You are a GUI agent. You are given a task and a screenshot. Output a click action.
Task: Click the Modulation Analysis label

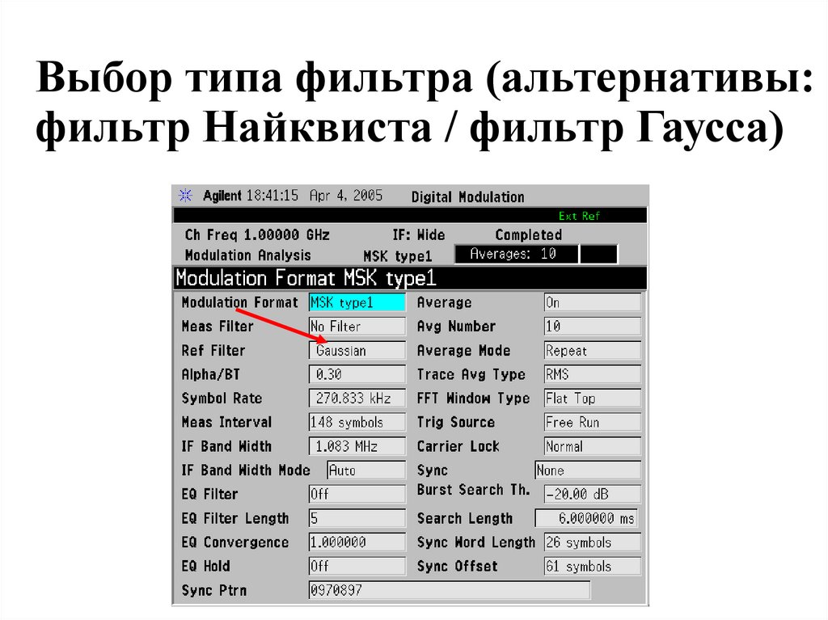point(247,255)
